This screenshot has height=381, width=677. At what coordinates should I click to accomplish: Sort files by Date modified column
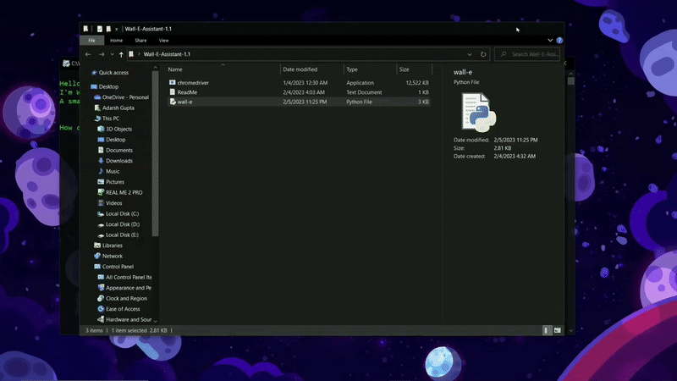point(300,69)
